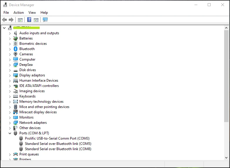Click Scan for hardware changes monitor icon

click(45, 20)
